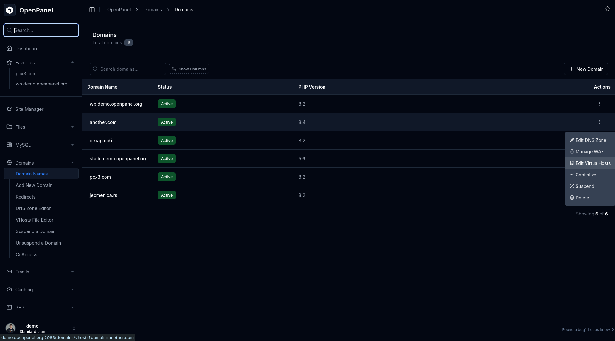Image resolution: width=615 pixels, height=341 pixels.
Task: Select Edit DNS Zone from menu
Action: tap(589, 140)
